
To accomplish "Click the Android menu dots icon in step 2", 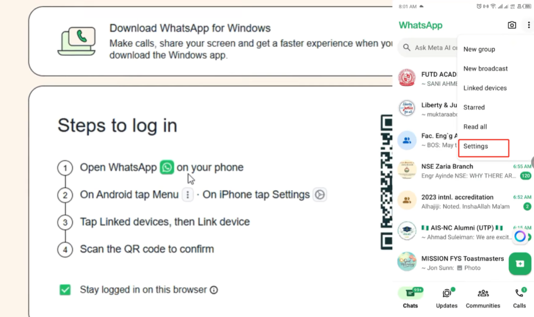I will click(188, 195).
